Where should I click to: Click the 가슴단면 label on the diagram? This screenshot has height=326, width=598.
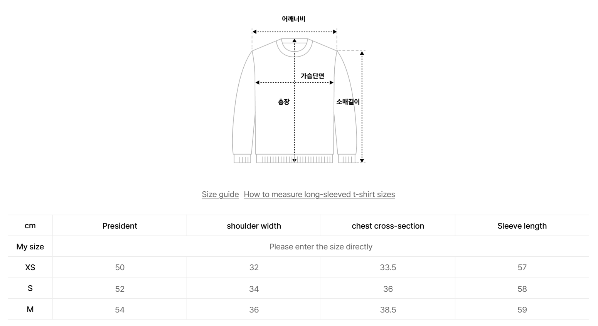312,76
